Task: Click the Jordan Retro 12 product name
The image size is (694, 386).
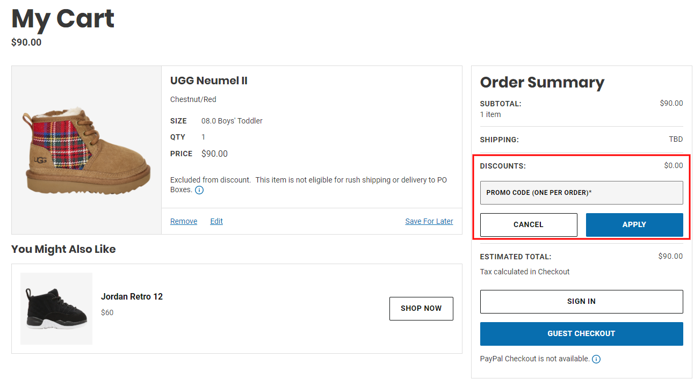Action: coord(132,296)
